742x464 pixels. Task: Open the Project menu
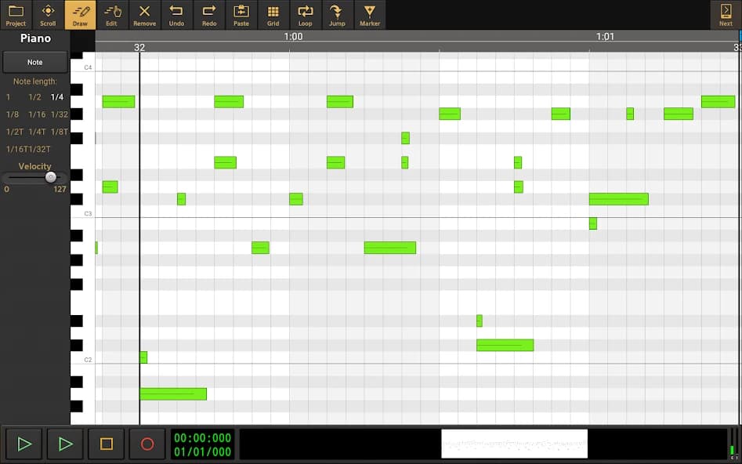[x=16, y=14]
